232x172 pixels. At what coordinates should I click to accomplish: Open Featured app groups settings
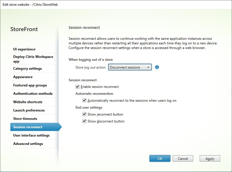30,85
